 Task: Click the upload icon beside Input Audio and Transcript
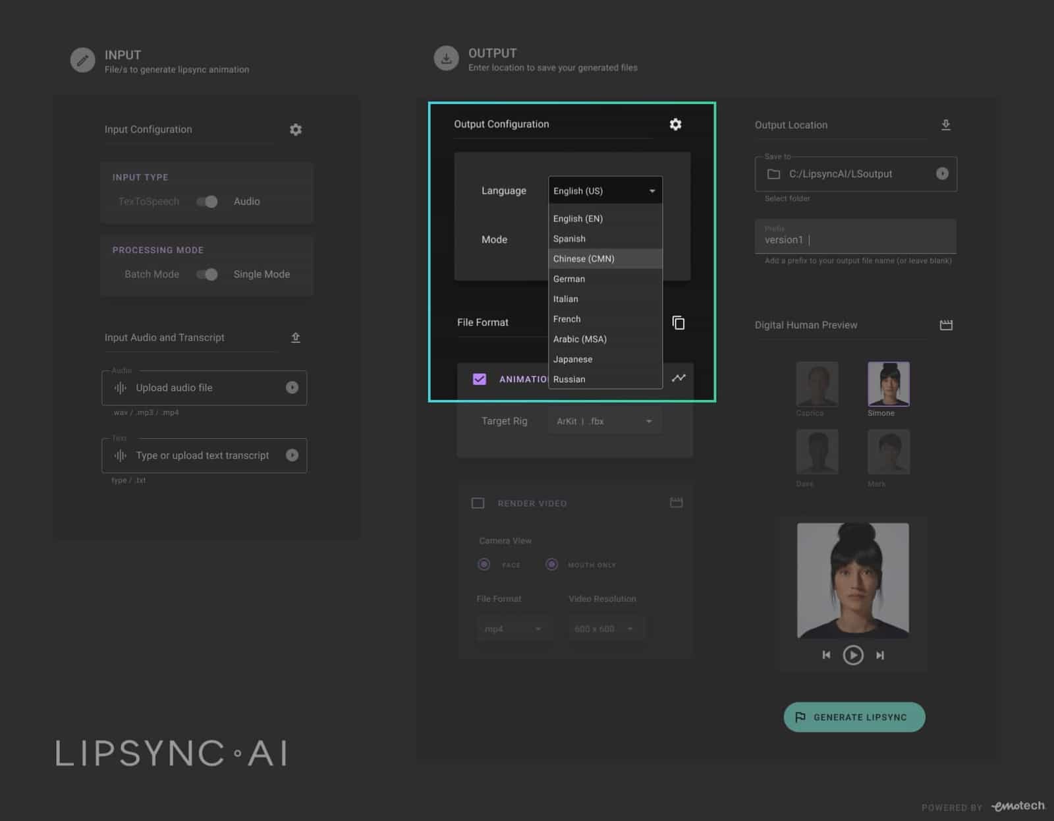click(295, 337)
